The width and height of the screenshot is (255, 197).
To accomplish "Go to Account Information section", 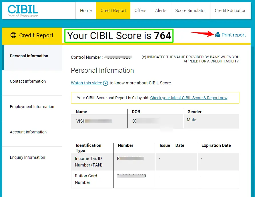I will tap(32, 134).
